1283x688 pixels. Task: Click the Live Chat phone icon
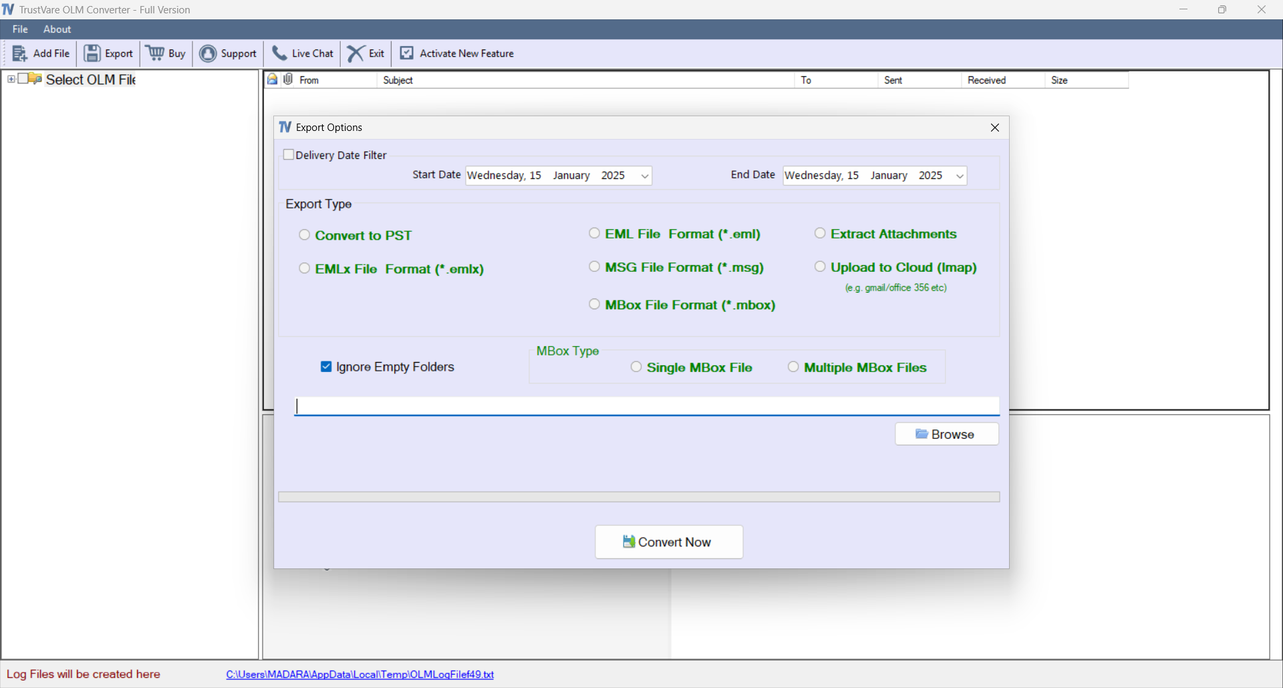(x=279, y=53)
